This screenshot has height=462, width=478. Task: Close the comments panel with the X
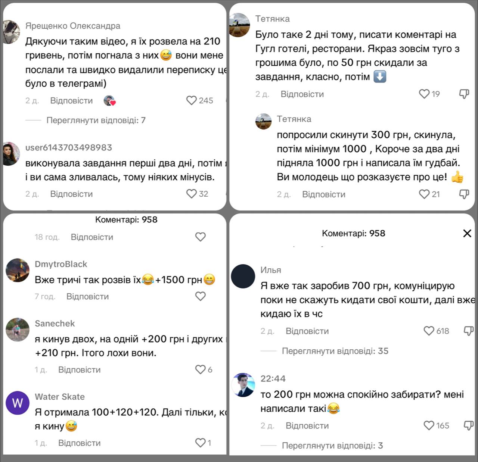pyautogui.click(x=467, y=233)
